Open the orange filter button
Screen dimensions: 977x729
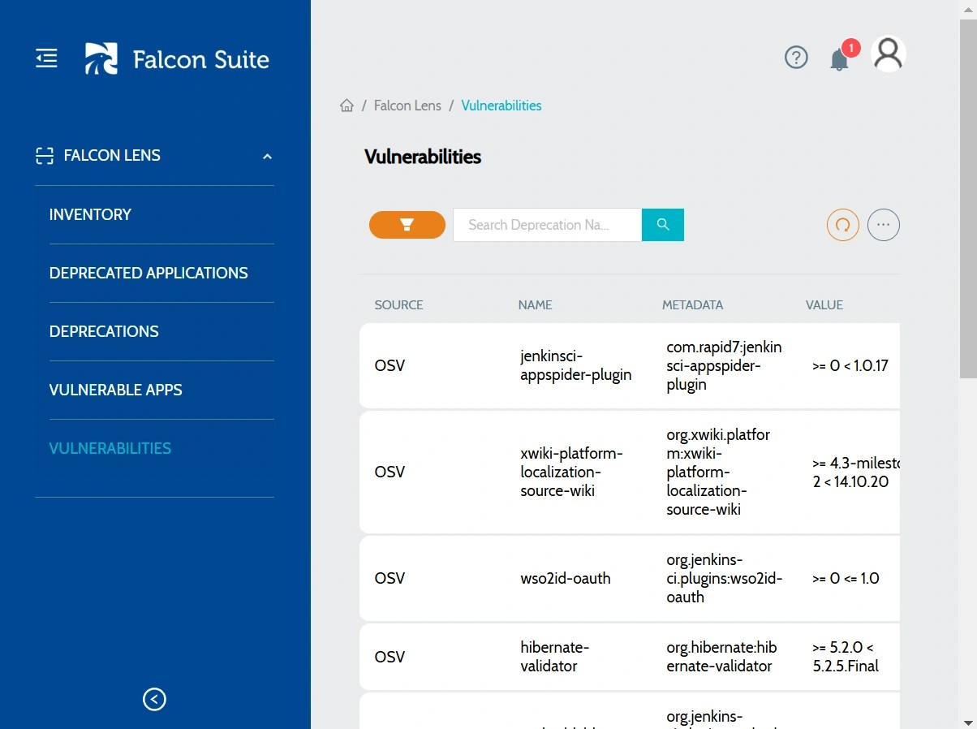[407, 225]
